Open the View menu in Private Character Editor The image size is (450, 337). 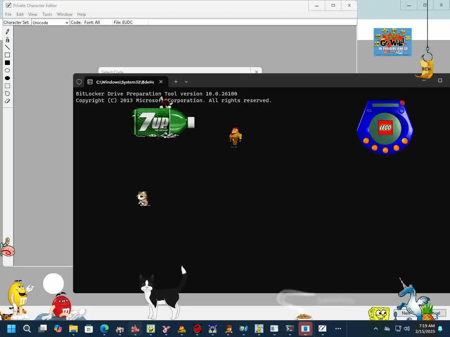[33, 14]
